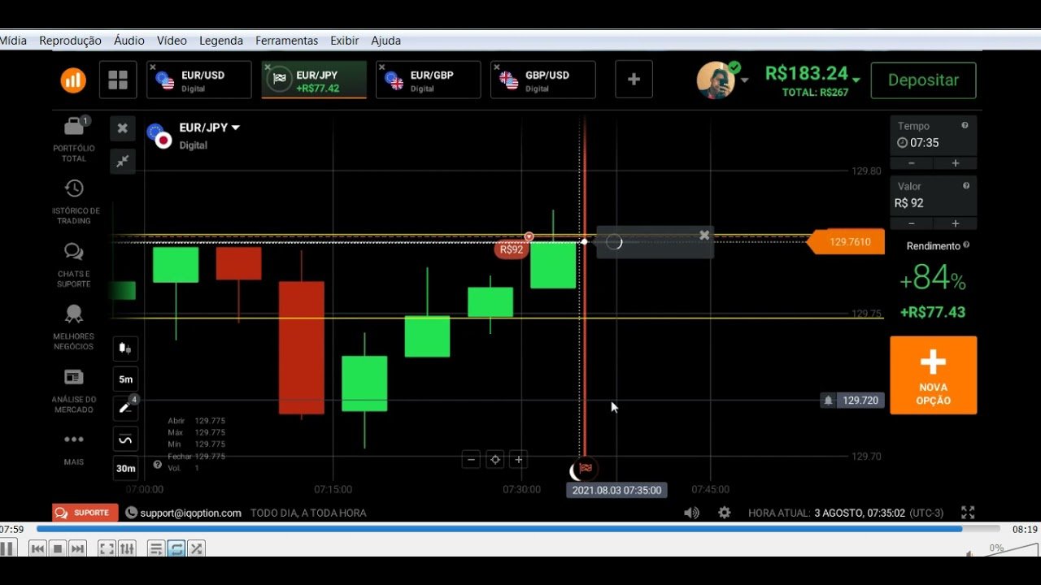Open settings gear in bottom bar
Image resolution: width=1041 pixels, height=585 pixels.
(x=724, y=513)
